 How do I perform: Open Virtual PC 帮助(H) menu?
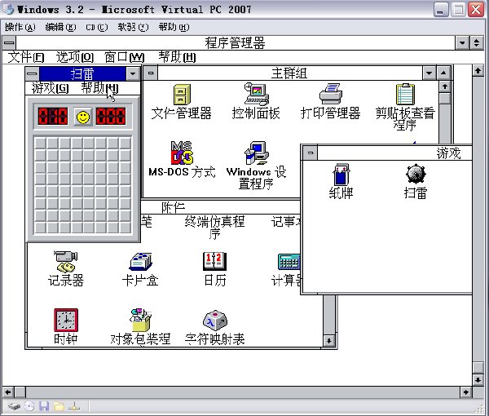click(x=174, y=27)
